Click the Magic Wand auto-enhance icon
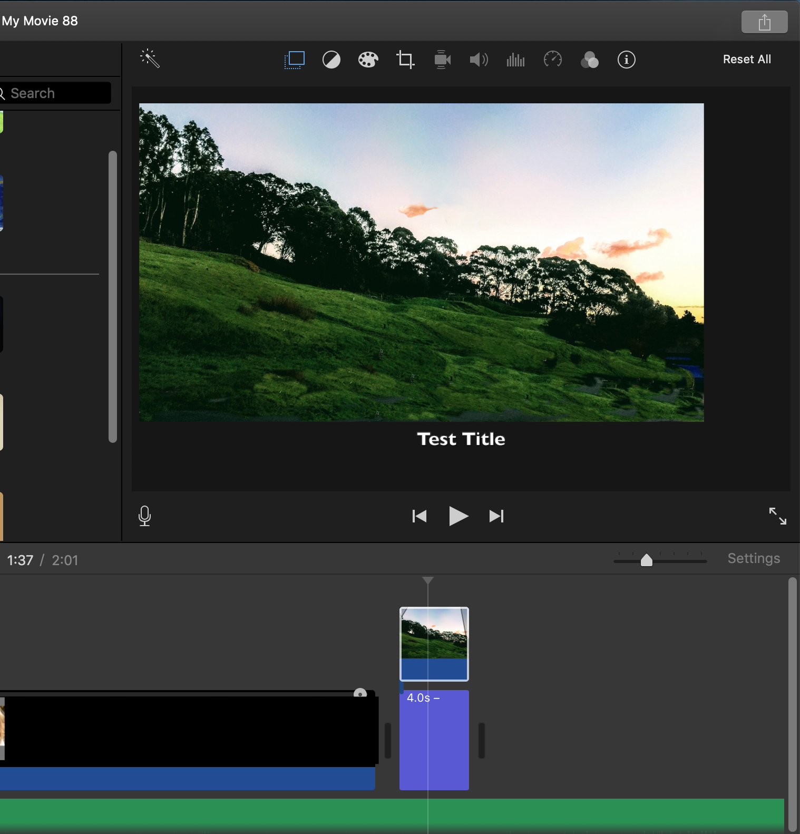 coord(150,59)
